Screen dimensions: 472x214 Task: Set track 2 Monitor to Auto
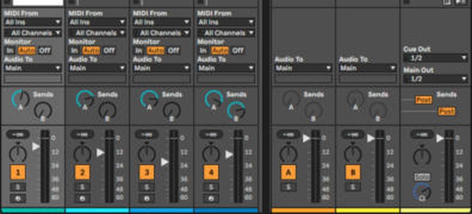pyautogui.click(x=91, y=51)
